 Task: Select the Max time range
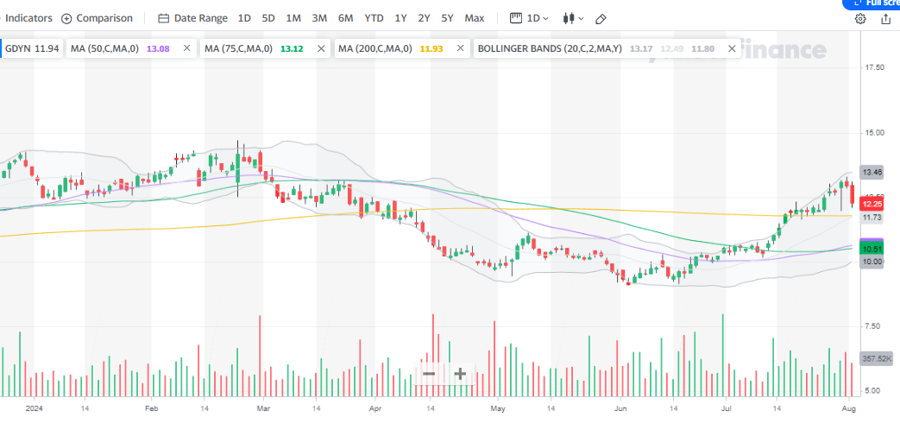474,18
